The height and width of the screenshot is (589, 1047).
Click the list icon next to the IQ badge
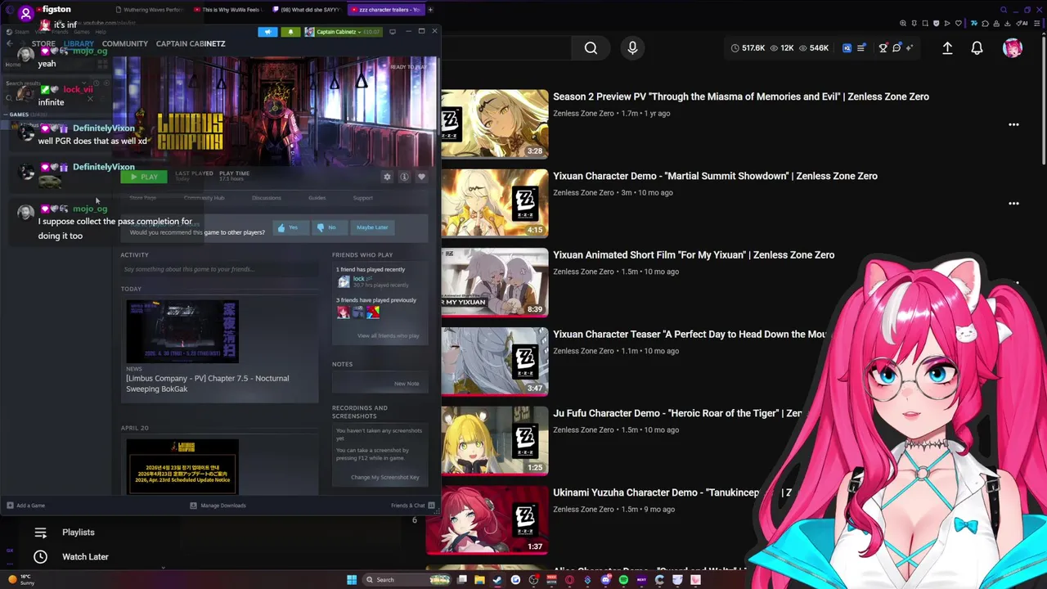[861, 48]
